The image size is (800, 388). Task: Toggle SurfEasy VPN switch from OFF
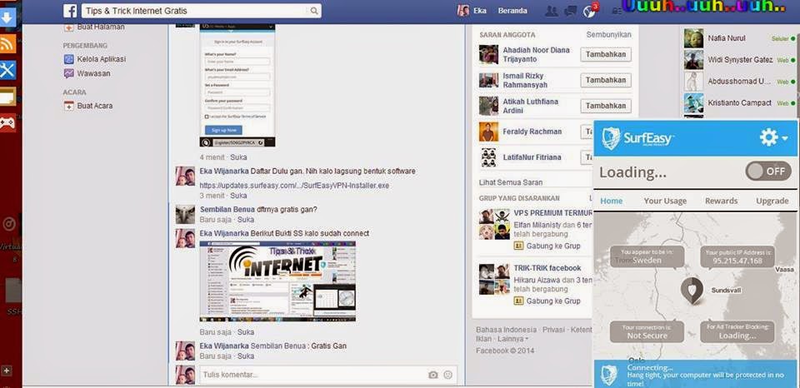[x=768, y=172]
